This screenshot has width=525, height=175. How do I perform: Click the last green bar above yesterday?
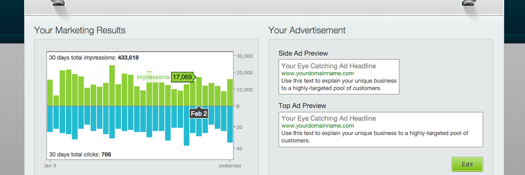click(230, 92)
